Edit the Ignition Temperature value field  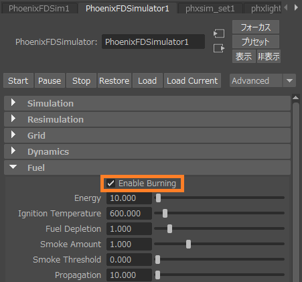click(129, 214)
